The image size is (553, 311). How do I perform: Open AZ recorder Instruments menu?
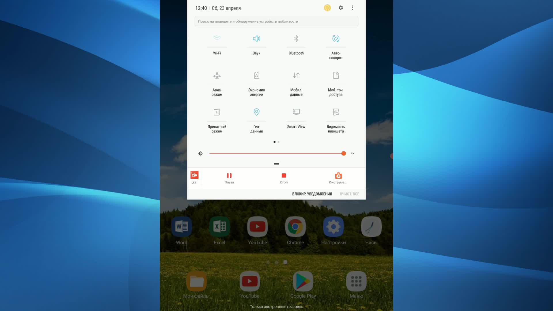point(338,177)
